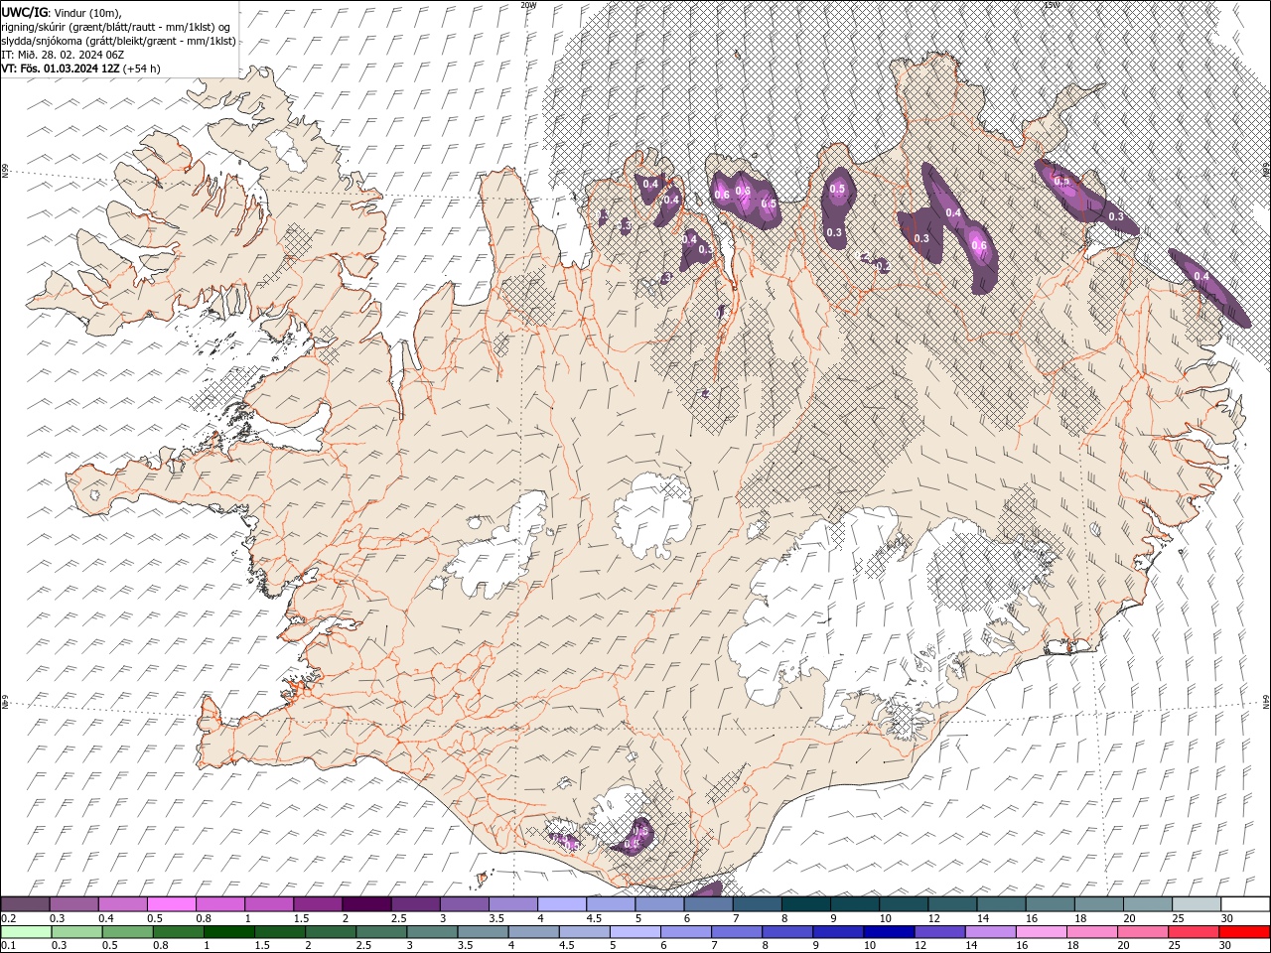Viewport: 1271px width, 953px height.
Task: Click the "VT: Fös. 01.03.2024 12Z (+54 h)" line
Action: [81, 68]
